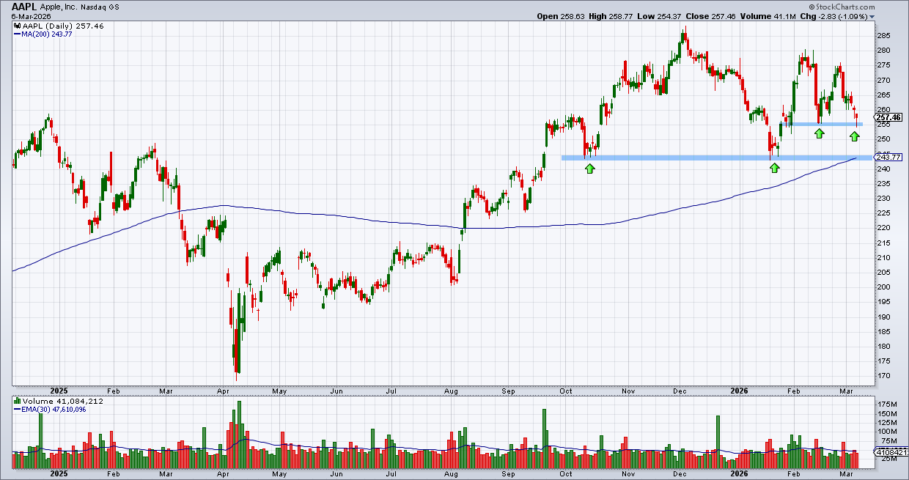The image size is (909, 480).
Task: Click the 180 price axis label
Action: pos(883,346)
